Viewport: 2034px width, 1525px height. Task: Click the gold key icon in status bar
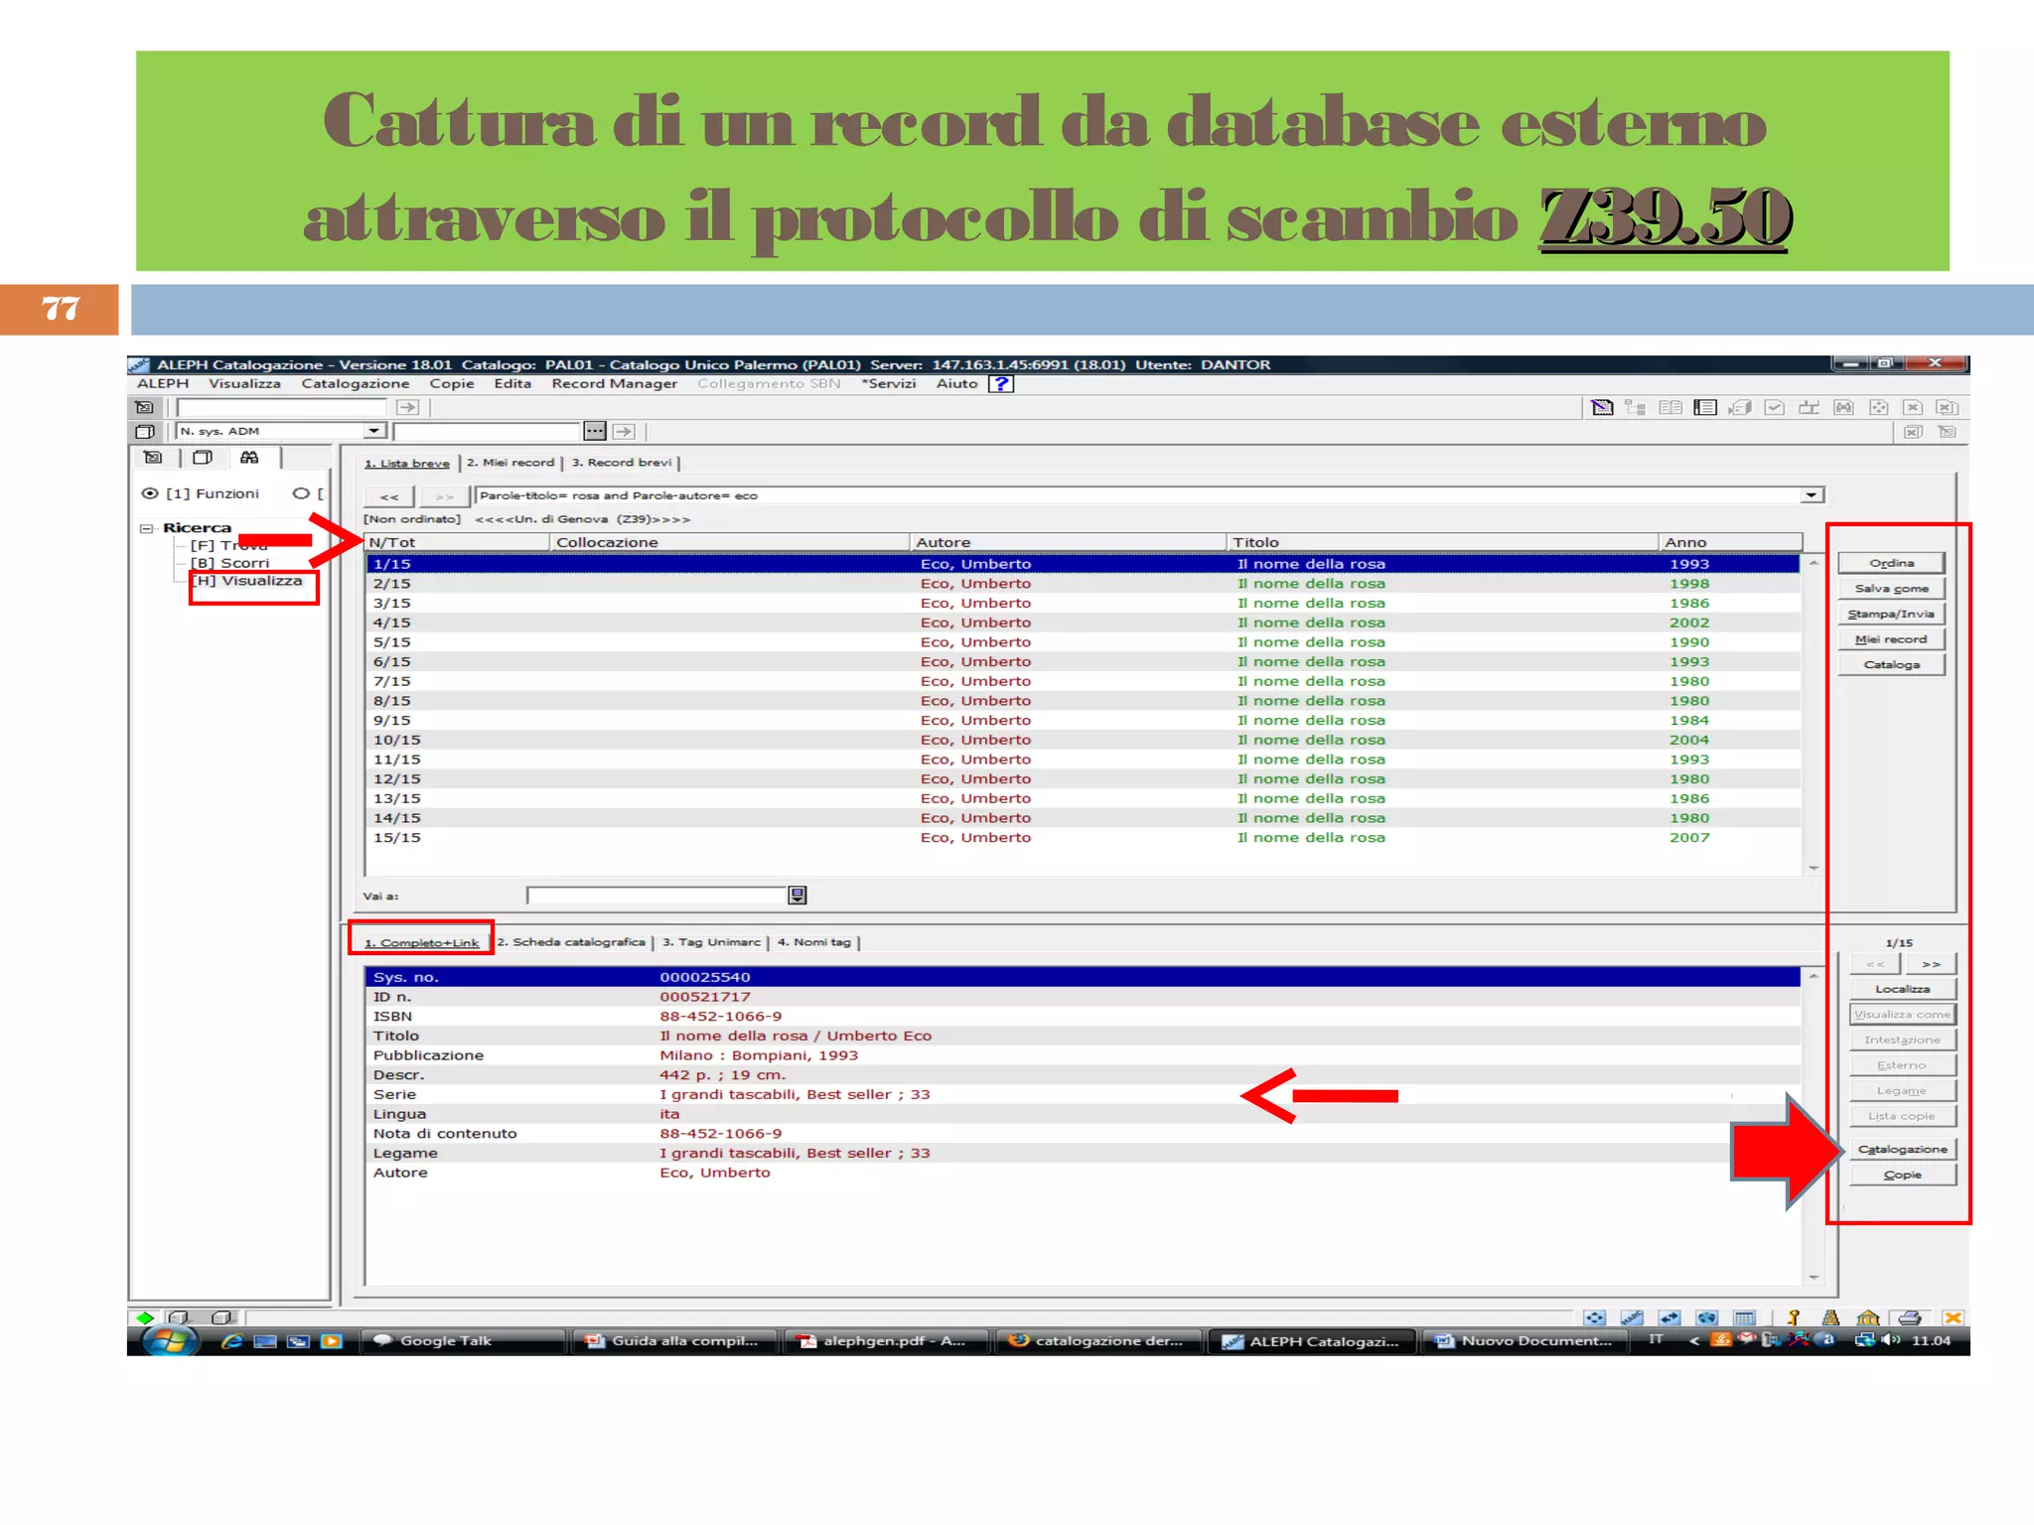1794,1317
